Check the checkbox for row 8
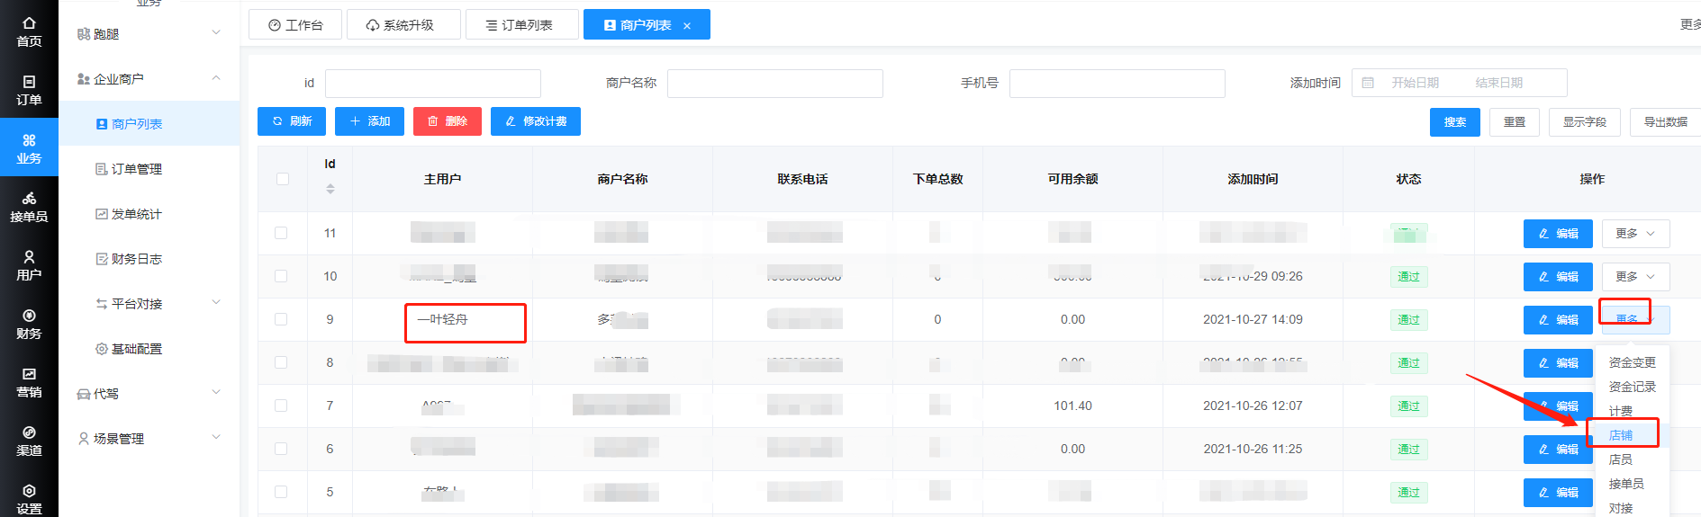1701x517 pixels. [281, 362]
